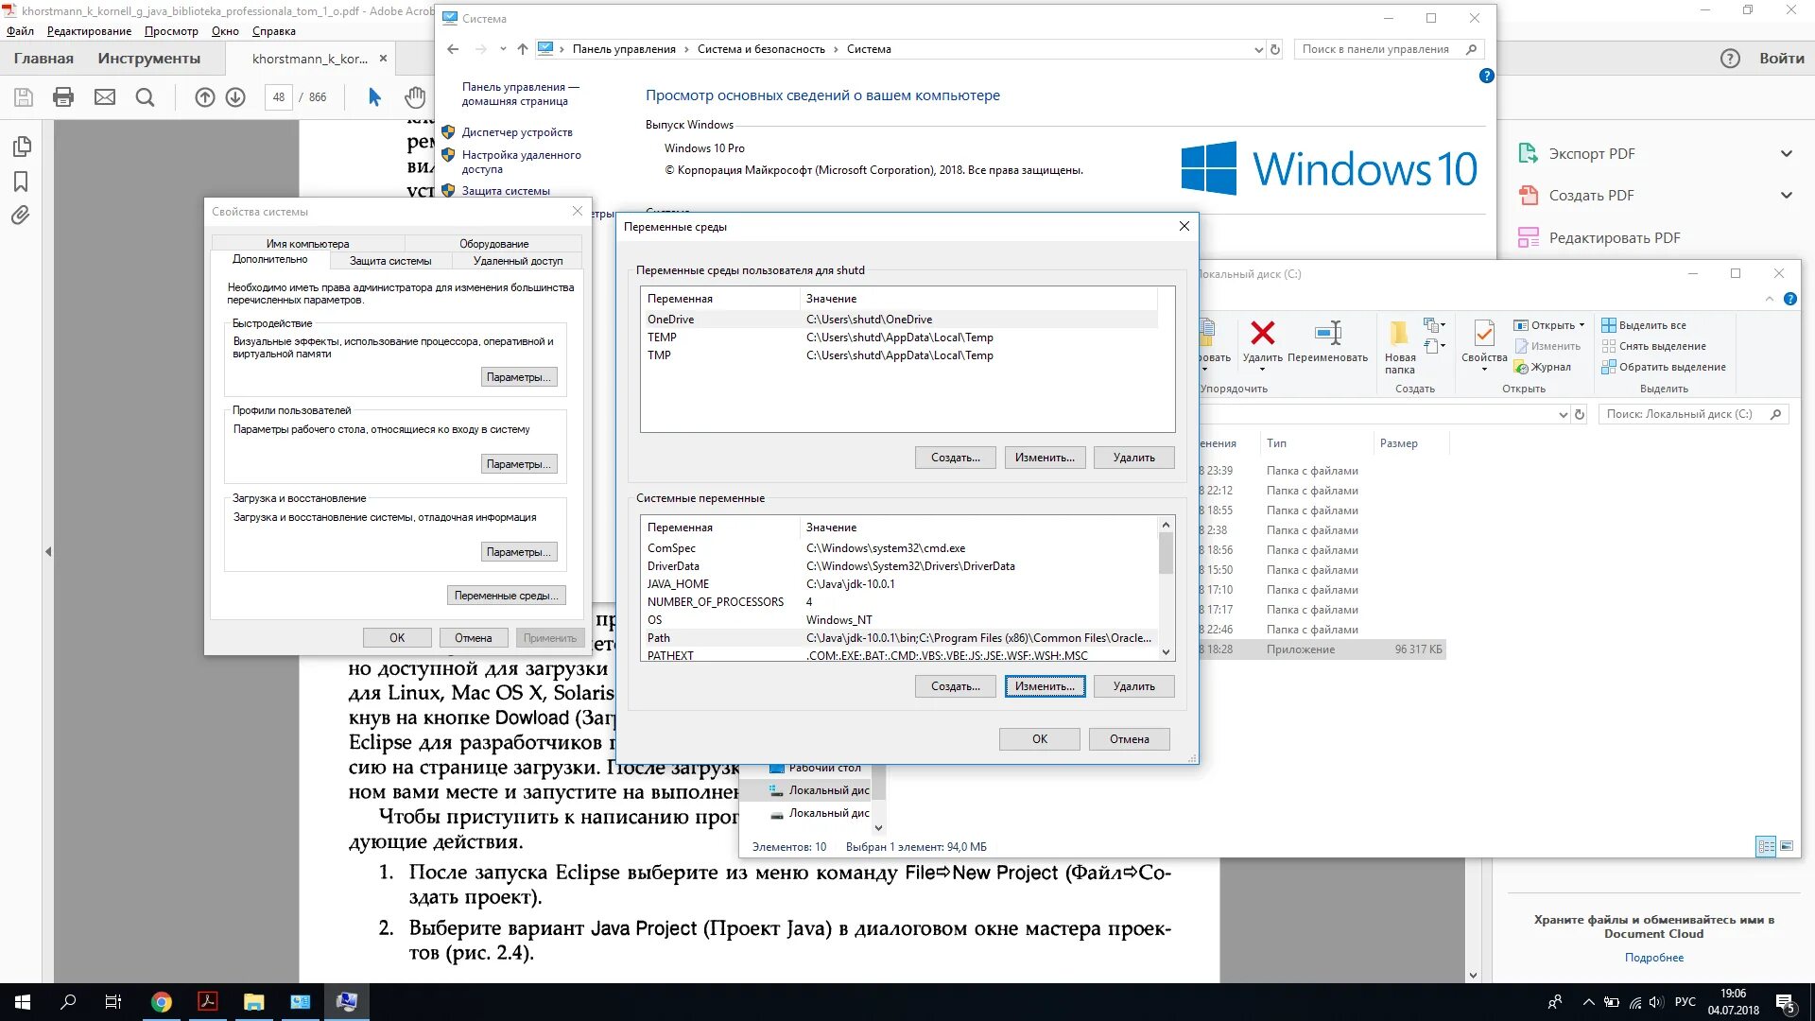
Task: Click the red Delete X in Explorer ribbon
Action: click(1262, 333)
